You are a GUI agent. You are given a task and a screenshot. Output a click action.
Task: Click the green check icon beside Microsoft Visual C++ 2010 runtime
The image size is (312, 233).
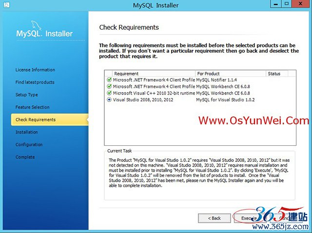109,93
